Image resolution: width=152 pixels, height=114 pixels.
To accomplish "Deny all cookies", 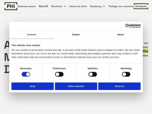I will coord(33,86).
